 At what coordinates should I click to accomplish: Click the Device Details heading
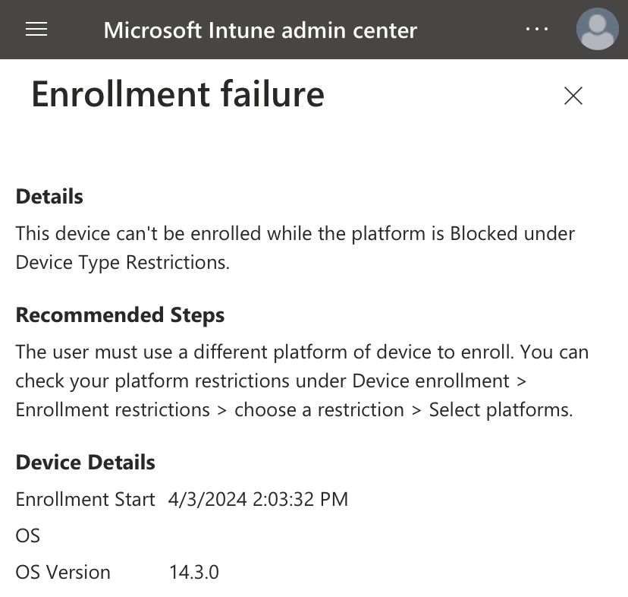coord(85,463)
